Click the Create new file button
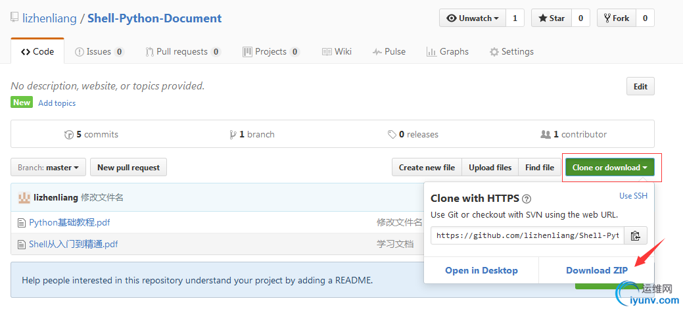This screenshot has height=311, width=683. (427, 167)
